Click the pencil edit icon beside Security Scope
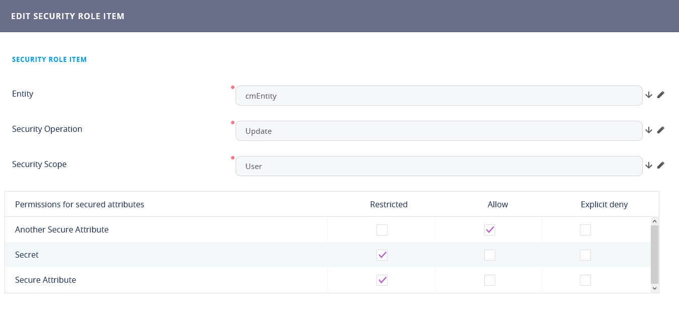Screen dimensions: 679x319 coord(661,165)
